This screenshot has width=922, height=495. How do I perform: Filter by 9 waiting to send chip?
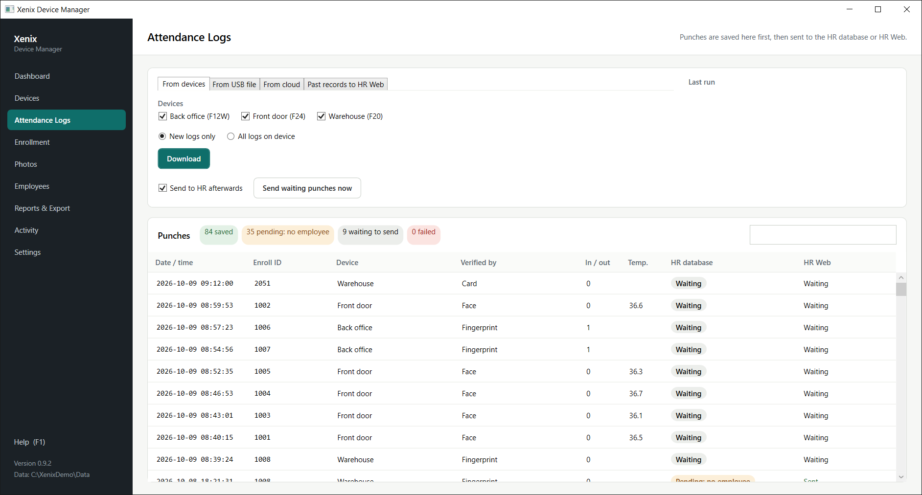click(370, 234)
